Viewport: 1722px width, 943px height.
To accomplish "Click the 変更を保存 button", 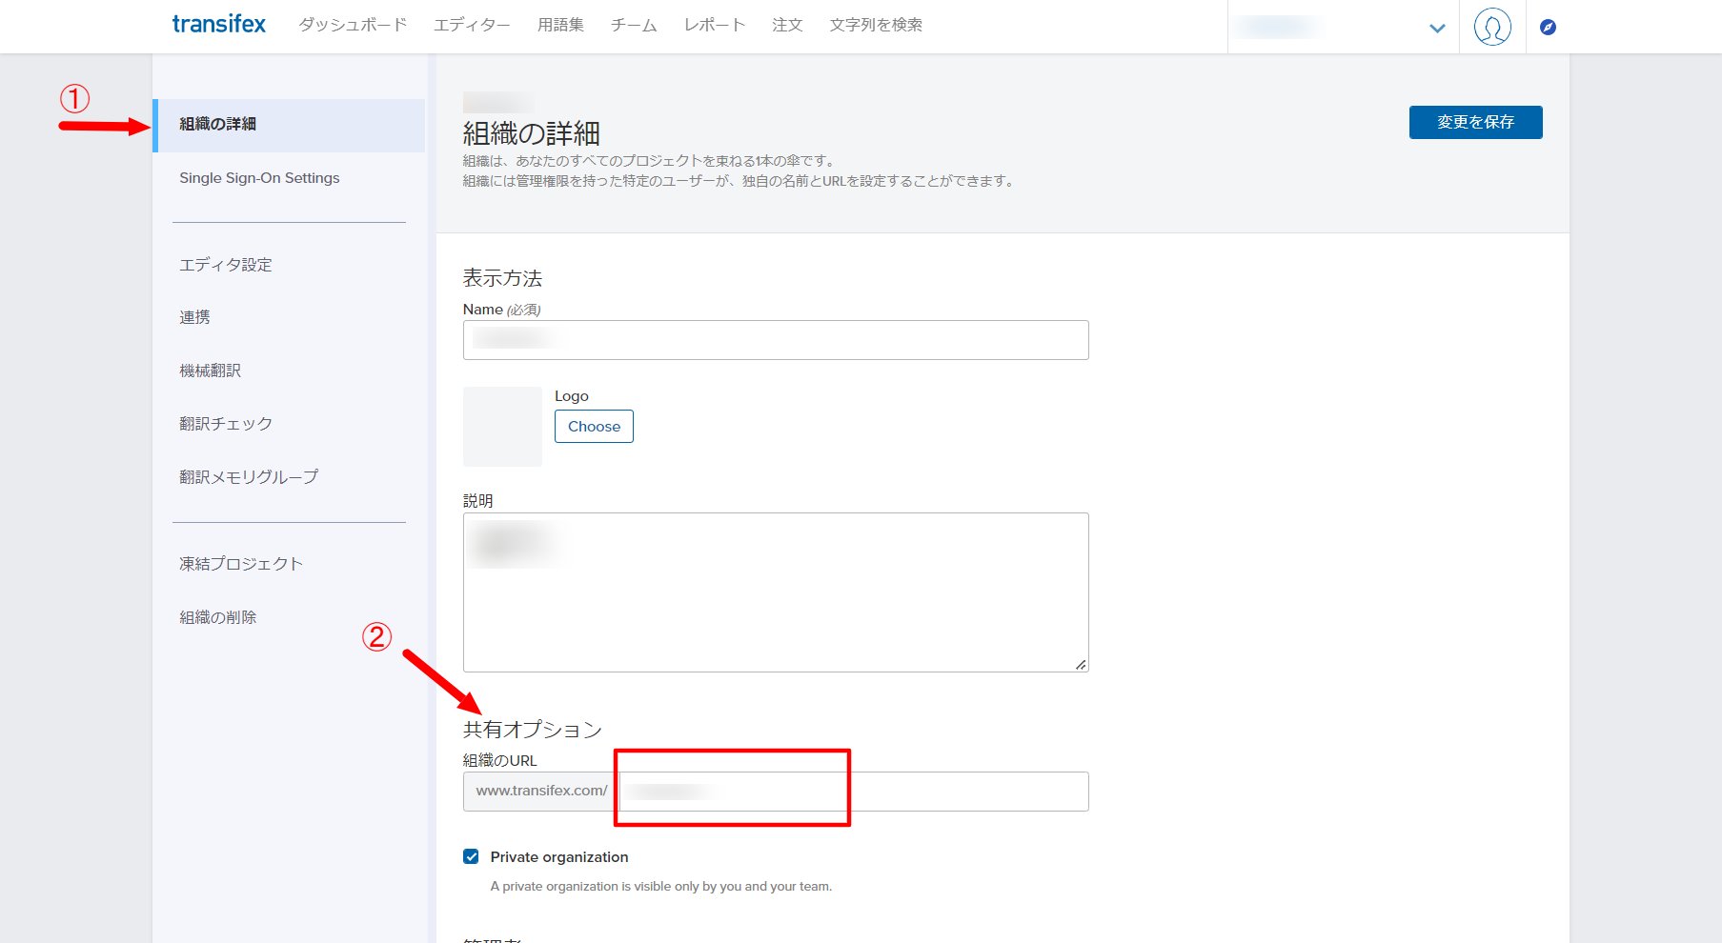I will click(1475, 122).
